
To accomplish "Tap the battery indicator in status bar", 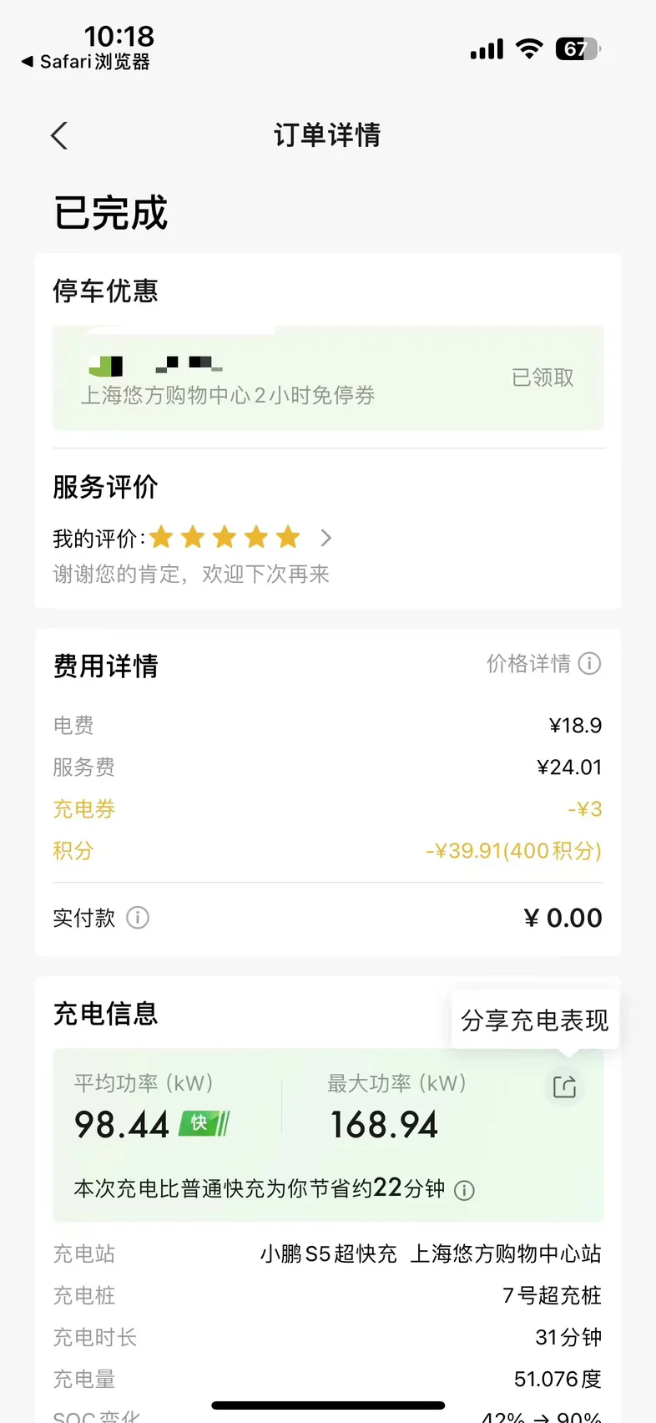I will [x=578, y=49].
